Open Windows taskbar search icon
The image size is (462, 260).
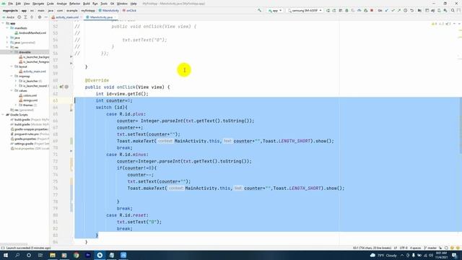(17, 255)
